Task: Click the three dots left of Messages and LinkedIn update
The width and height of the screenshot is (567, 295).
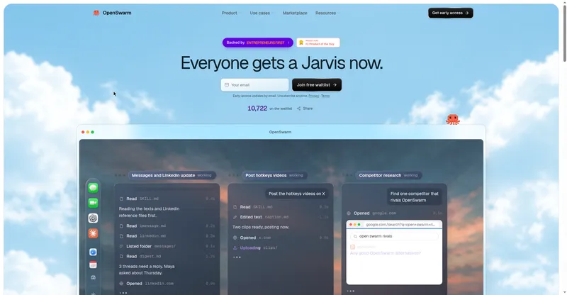Action: click(x=120, y=175)
